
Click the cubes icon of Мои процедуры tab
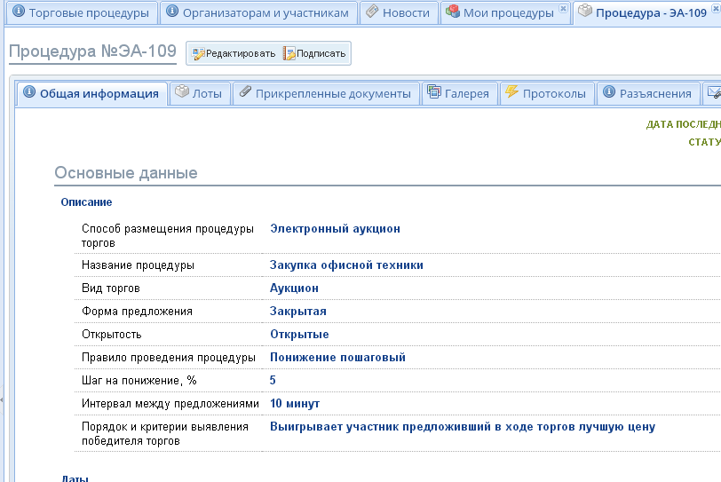[x=453, y=12]
